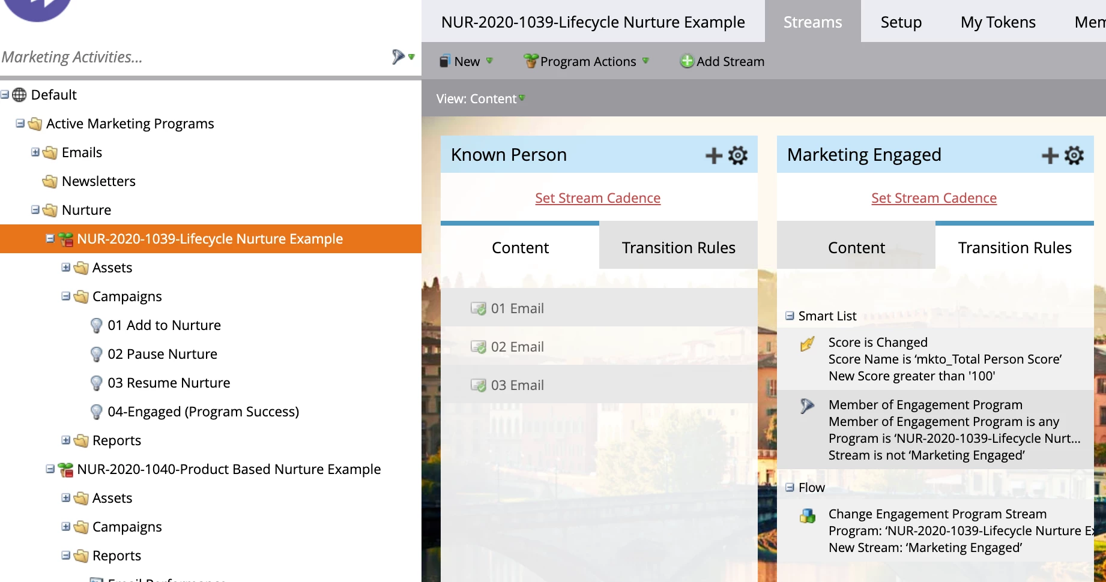Image resolution: width=1106 pixels, height=582 pixels.
Task: Click the Default workspace globe icon
Action: (20, 95)
